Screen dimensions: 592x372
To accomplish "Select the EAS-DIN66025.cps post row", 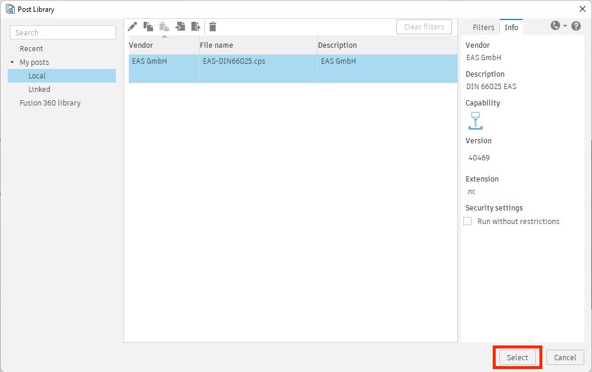I will pos(233,61).
